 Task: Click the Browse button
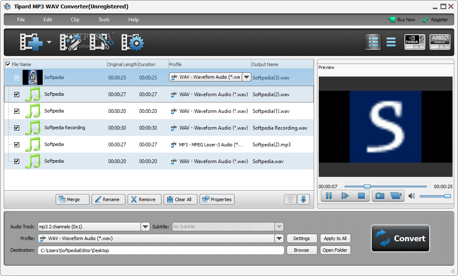point(302,250)
